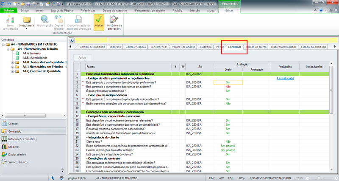Open Histórico de alterações

[x=114, y=23]
